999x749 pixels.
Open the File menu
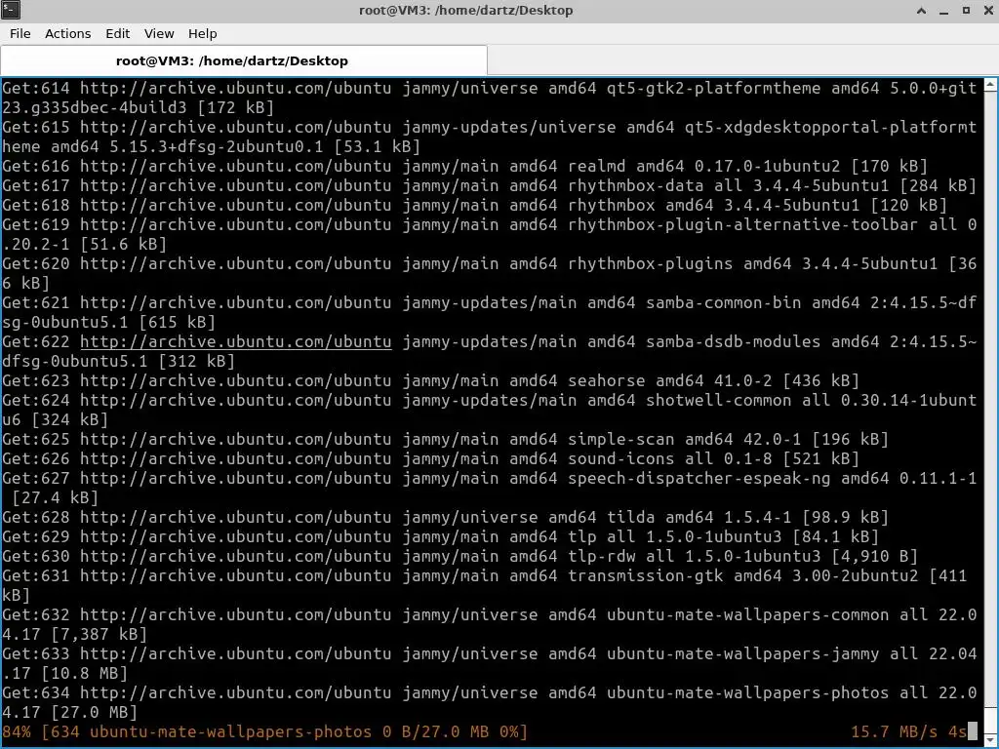20,34
